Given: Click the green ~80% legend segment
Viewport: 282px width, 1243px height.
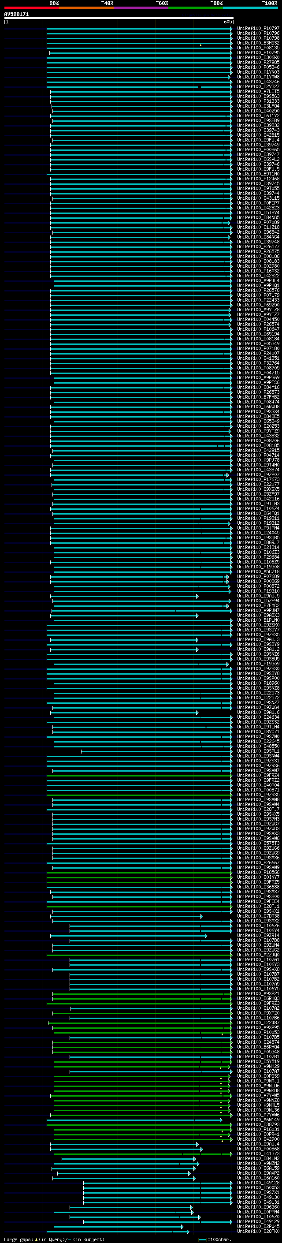Looking at the screenshot, I should [195, 8].
